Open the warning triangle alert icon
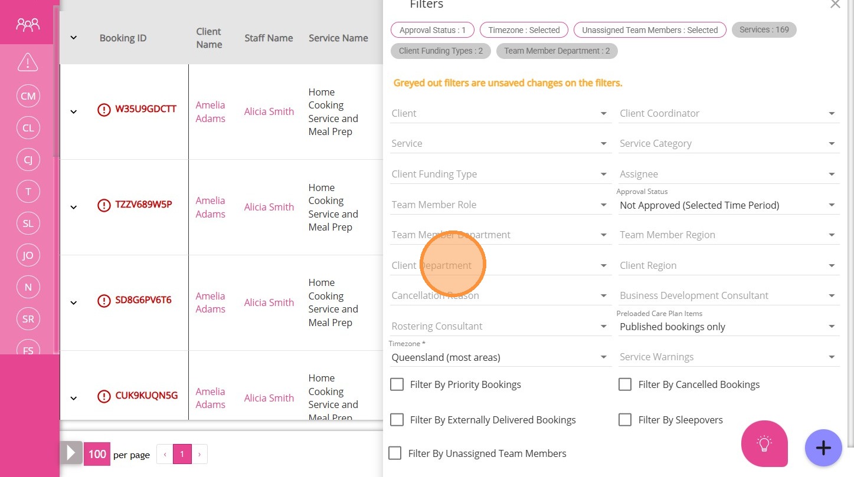Screen dimensions: 854x477 coord(28,61)
